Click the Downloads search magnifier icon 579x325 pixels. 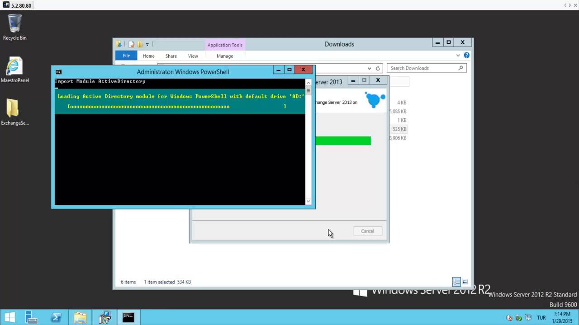pyautogui.click(x=460, y=68)
